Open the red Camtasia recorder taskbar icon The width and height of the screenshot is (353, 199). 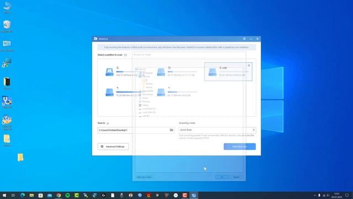click(x=185, y=195)
